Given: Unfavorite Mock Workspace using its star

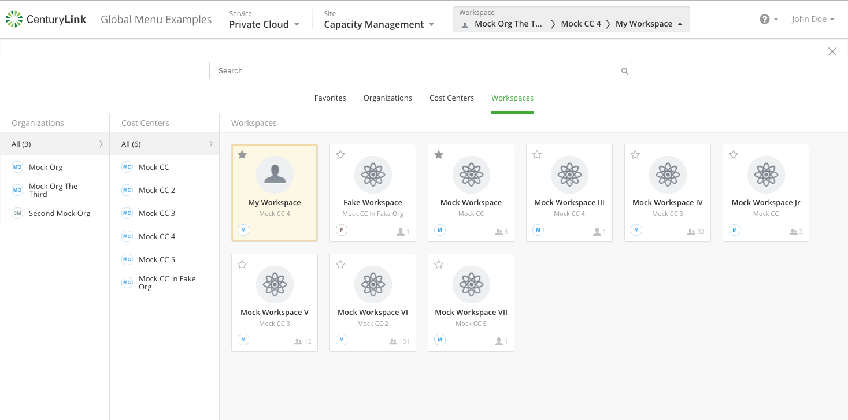Looking at the screenshot, I should coord(439,155).
